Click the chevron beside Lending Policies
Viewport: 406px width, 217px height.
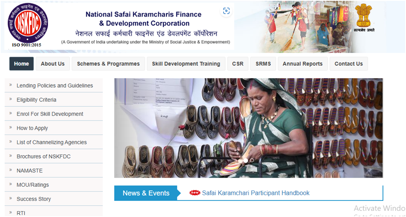coord(11,84)
